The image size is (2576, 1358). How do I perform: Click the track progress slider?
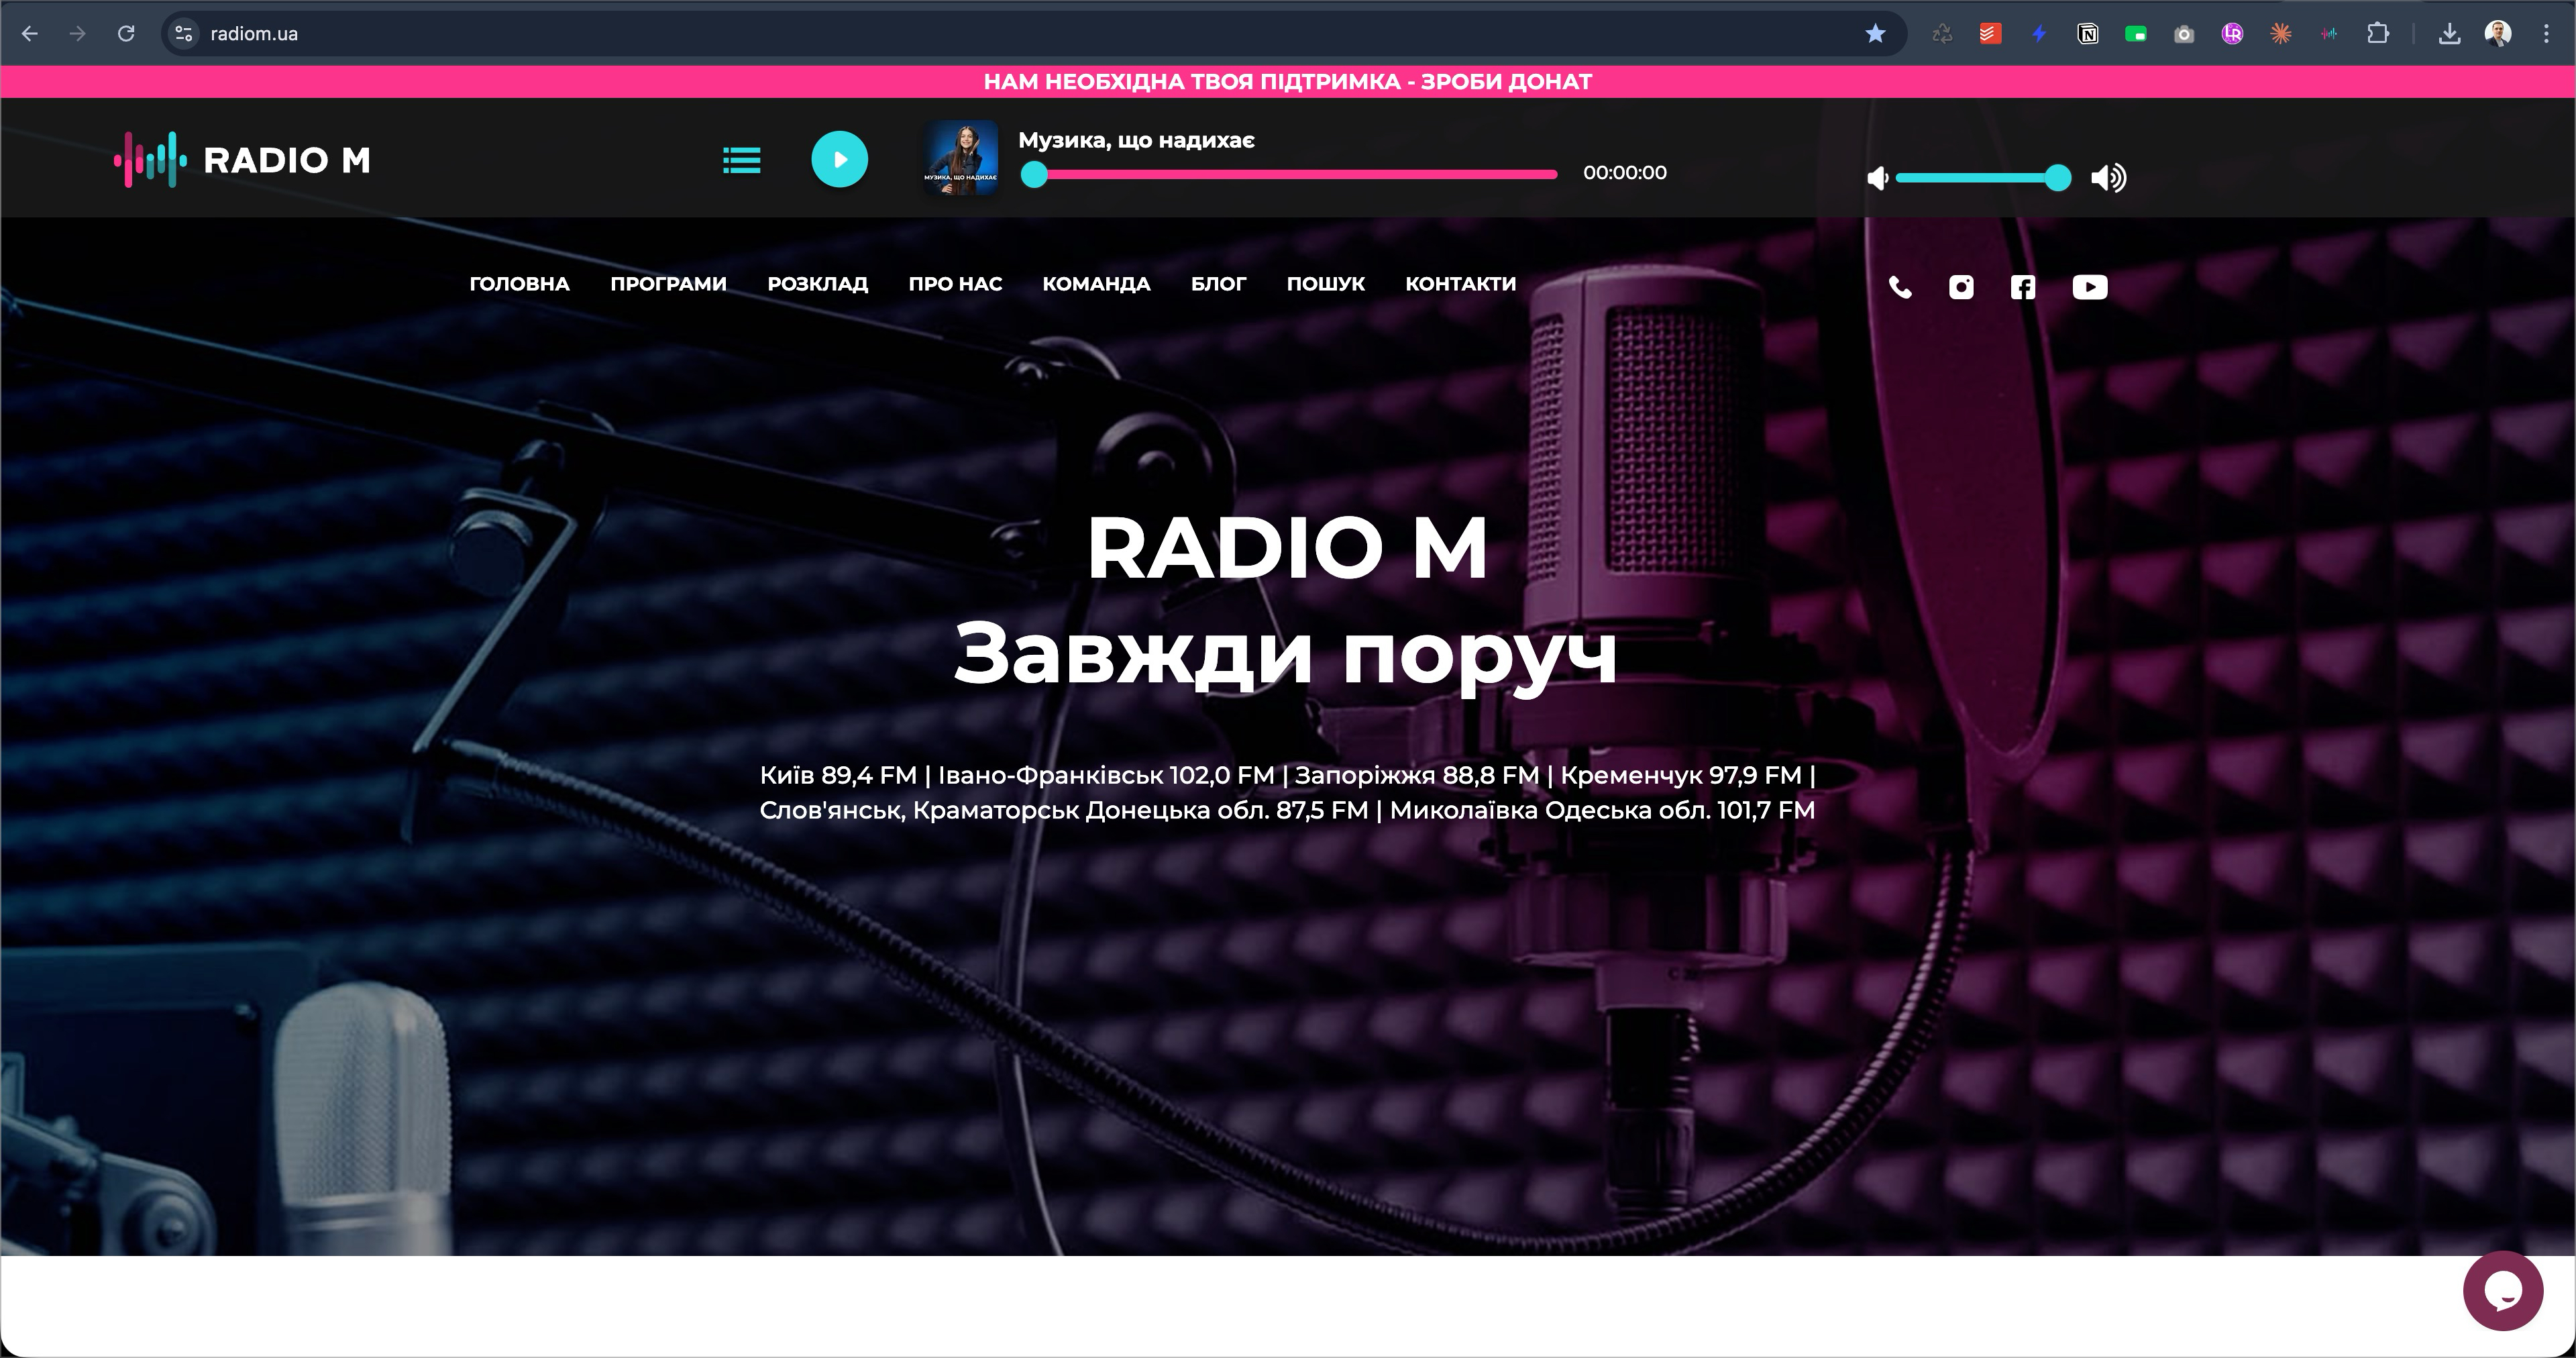pos(1289,175)
